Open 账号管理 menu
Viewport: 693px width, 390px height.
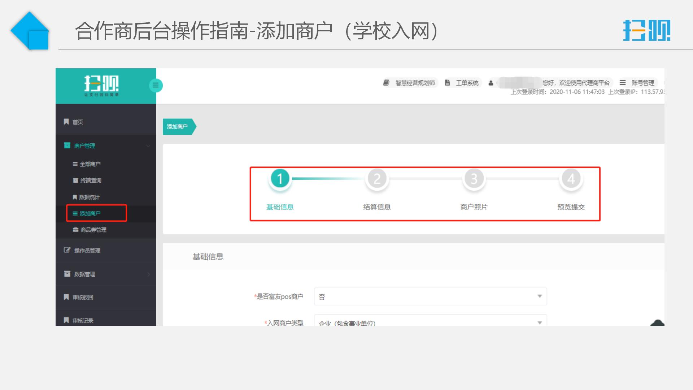click(x=643, y=83)
